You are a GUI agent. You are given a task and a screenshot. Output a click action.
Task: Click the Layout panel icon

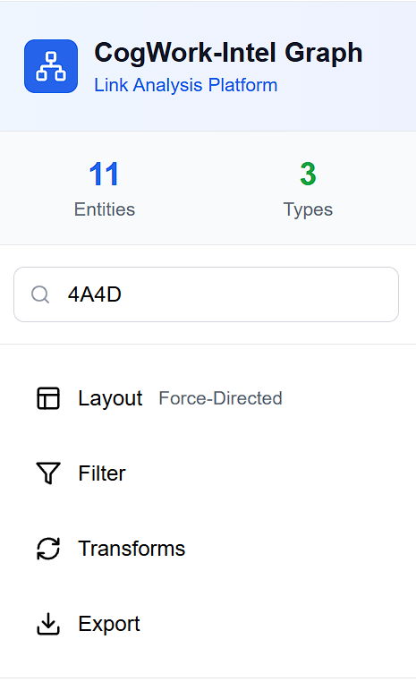48,398
